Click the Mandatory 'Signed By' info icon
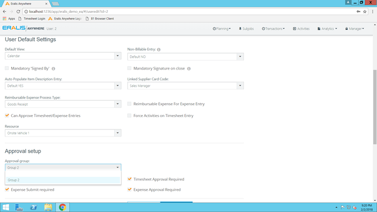Image resolution: width=377 pixels, height=212 pixels. pyautogui.click(x=53, y=69)
